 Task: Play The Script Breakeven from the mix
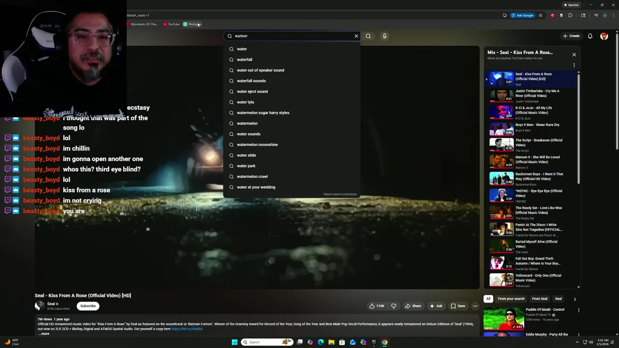point(531,145)
